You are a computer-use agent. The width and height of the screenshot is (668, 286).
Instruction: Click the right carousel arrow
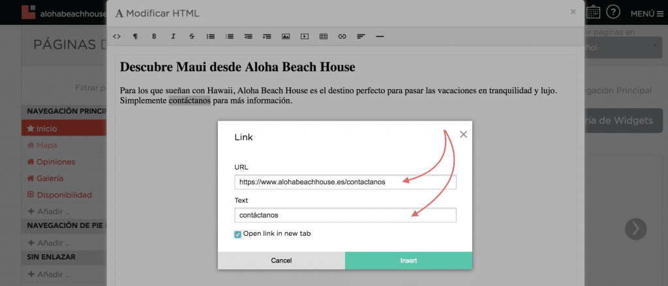635,229
